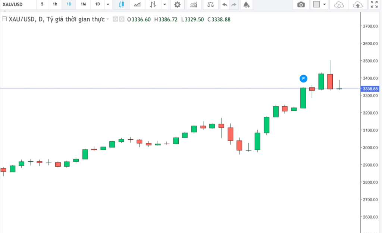Redo the chart action
Image resolution: width=382 pixels, height=233 pixels.
[x=234, y=5]
